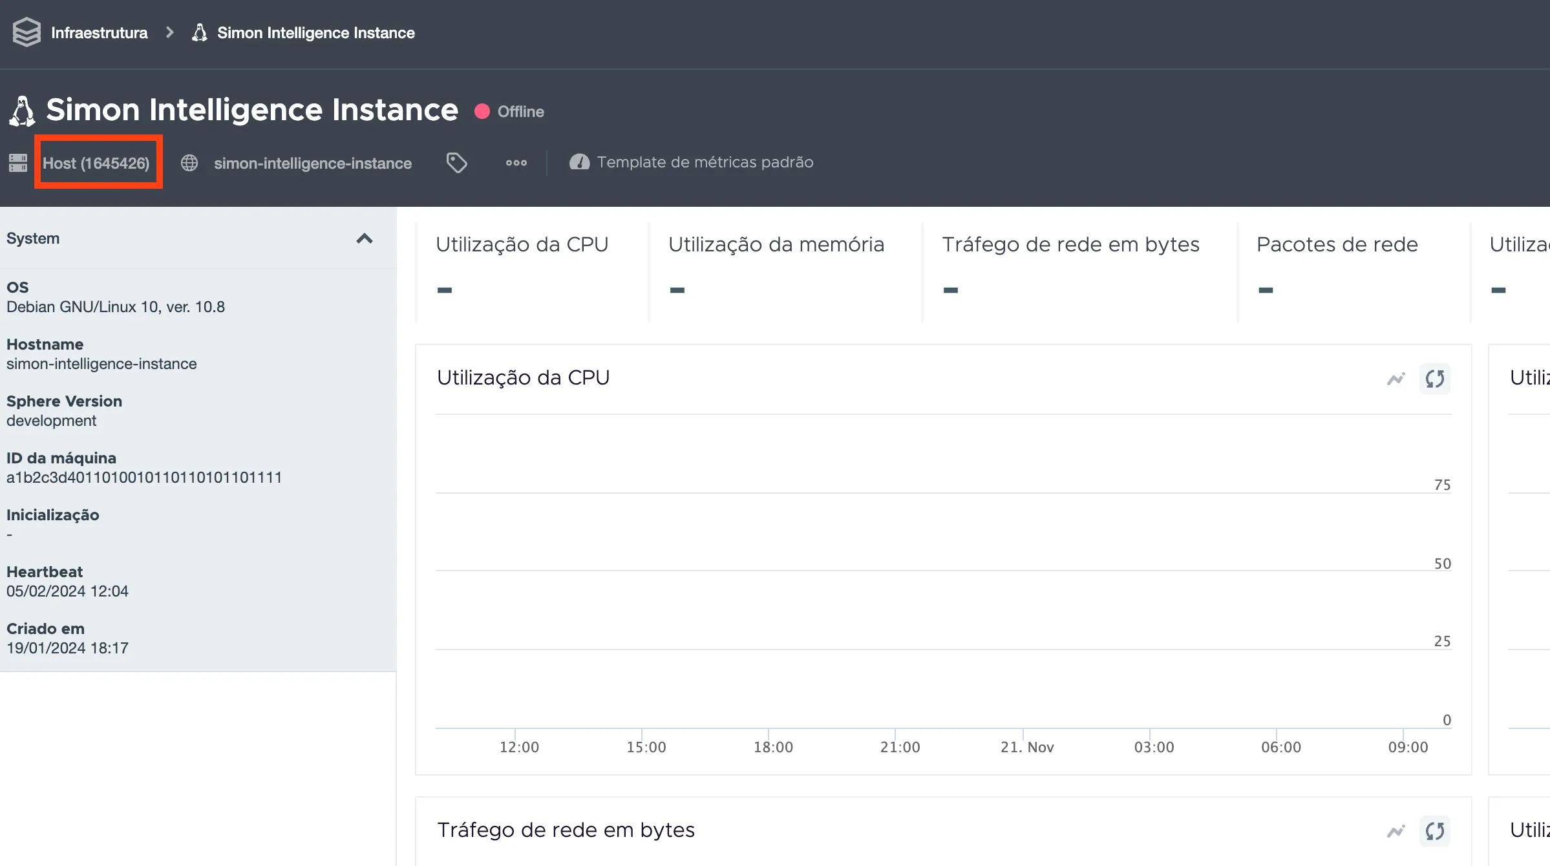Image resolution: width=1550 pixels, height=866 pixels.
Task: Click simon-intelligence-instance hostname in header
Action: (313, 163)
